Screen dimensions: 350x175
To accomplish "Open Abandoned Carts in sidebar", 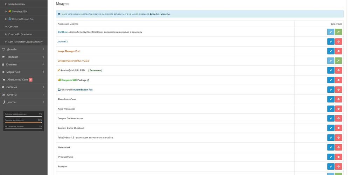I will (x=24, y=79).
